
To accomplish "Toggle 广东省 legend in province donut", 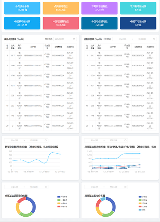I will click(143, 197).
